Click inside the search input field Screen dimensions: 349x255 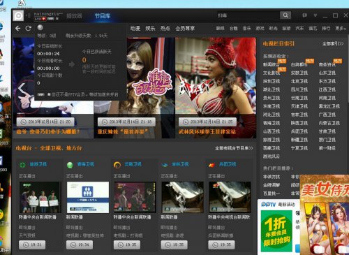point(248,15)
